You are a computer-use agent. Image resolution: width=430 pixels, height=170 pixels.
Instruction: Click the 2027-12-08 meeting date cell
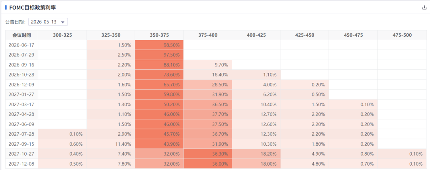click(x=21, y=164)
